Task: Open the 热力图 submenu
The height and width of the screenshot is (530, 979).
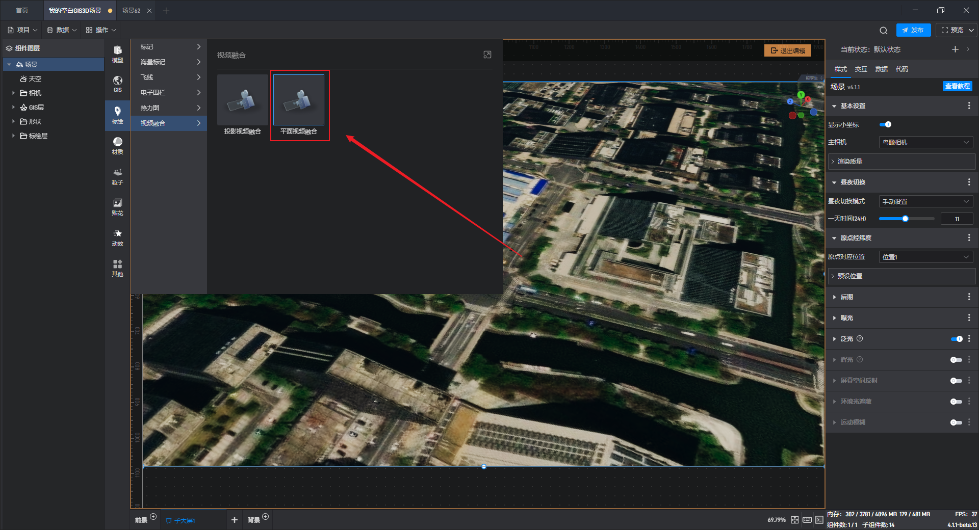Action: coord(169,108)
